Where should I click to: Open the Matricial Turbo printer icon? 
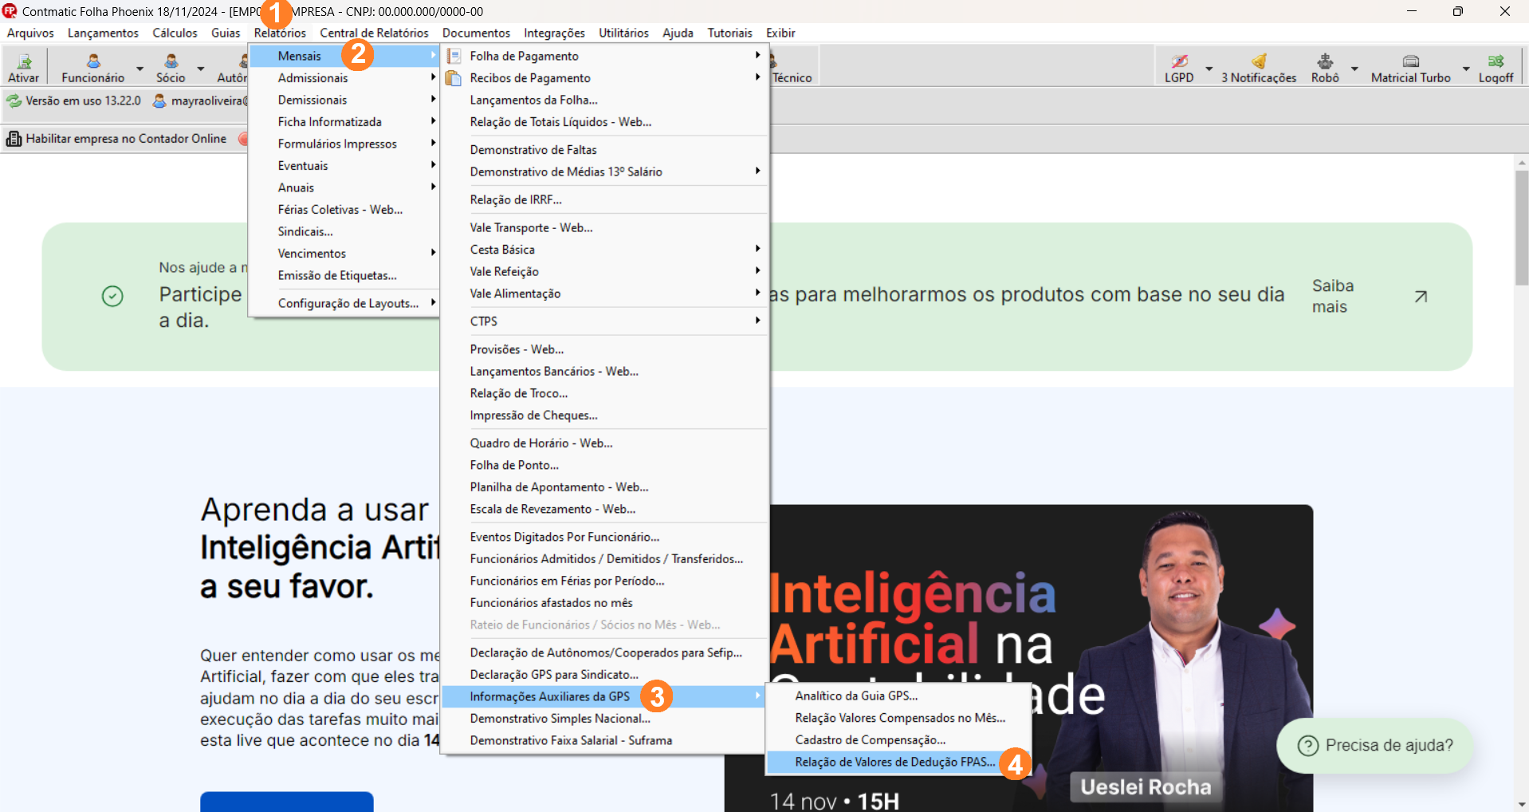[x=1410, y=61]
